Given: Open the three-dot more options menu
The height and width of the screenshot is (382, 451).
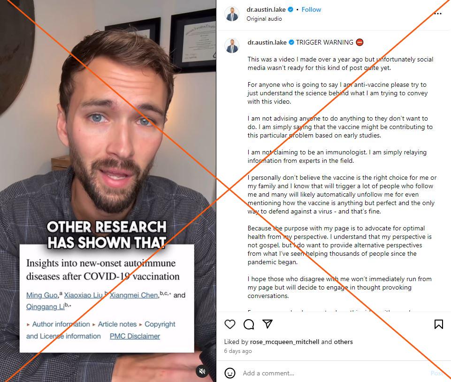Looking at the screenshot, I should pyautogui.click(x=437, y=14).
